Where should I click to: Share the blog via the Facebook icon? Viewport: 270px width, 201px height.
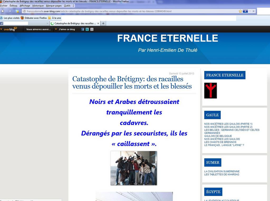[83, 29]
